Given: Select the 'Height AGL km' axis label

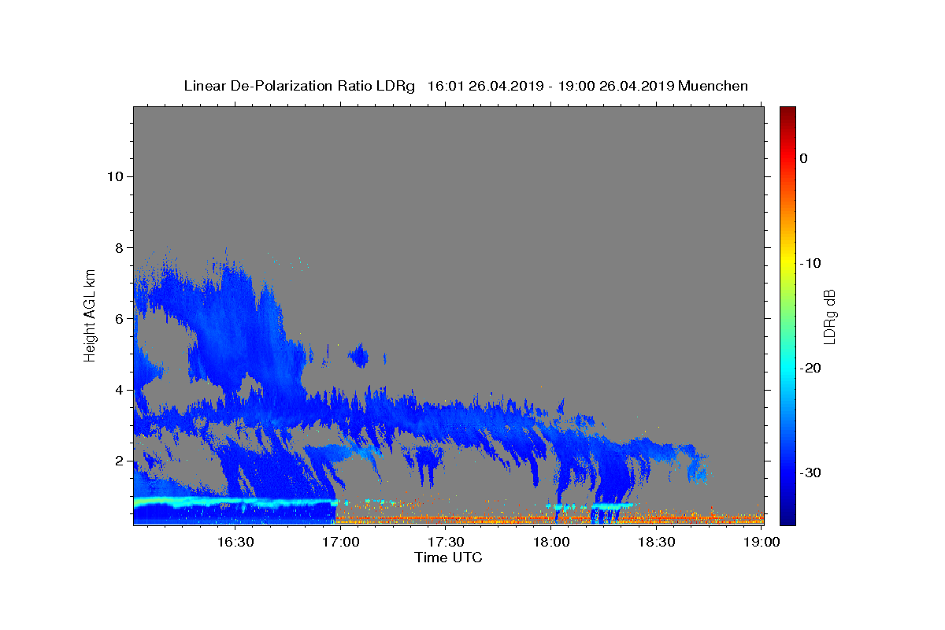Looking at the screenshot, I should point(90,315).
